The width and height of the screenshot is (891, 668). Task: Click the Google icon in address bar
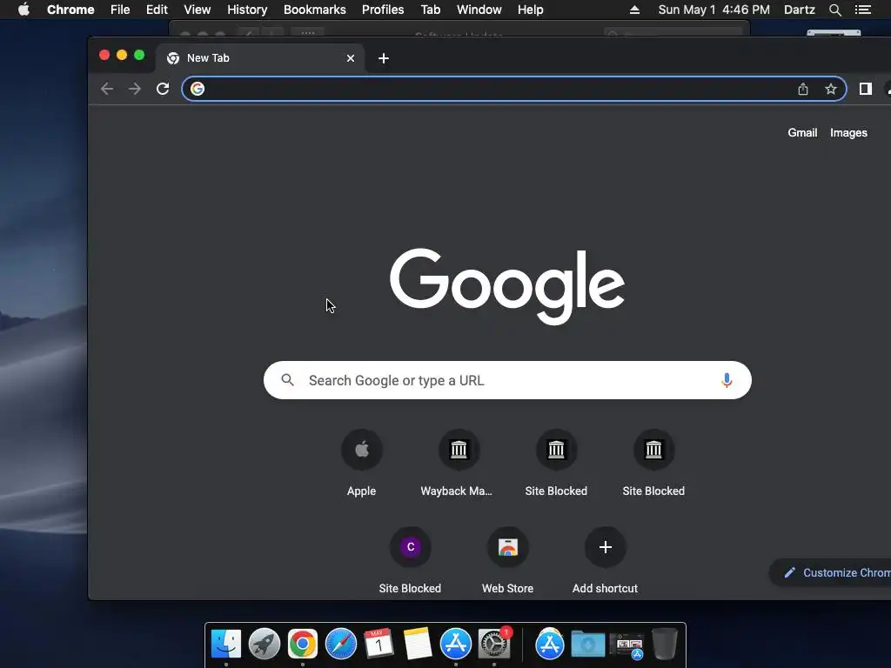click(198, 89)
